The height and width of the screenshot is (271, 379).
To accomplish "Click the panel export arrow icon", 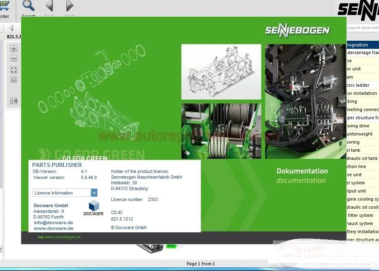I will [x=14, y=101].
